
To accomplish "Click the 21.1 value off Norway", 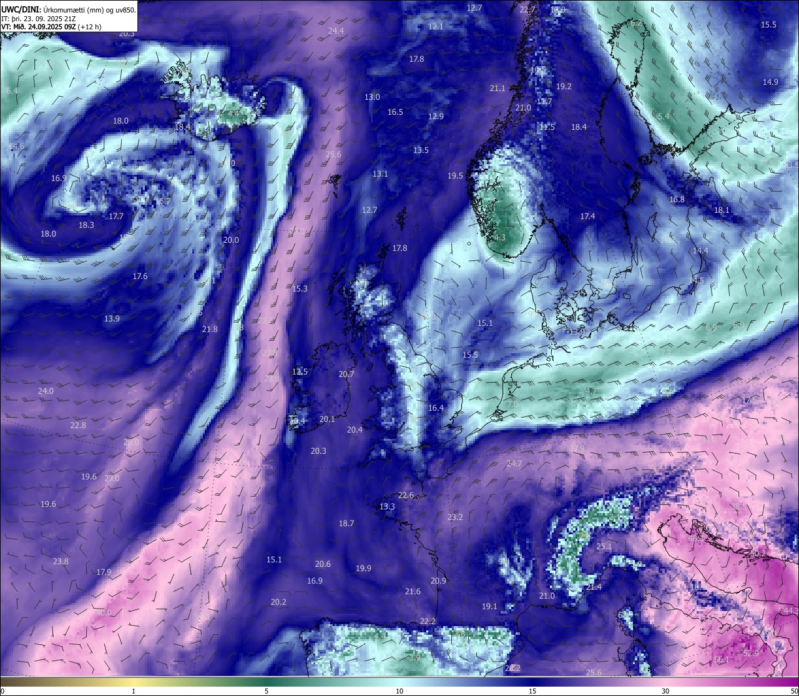I will 498,88.
